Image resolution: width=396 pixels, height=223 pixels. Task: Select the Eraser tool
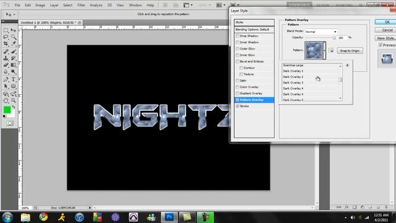[6, 65]
